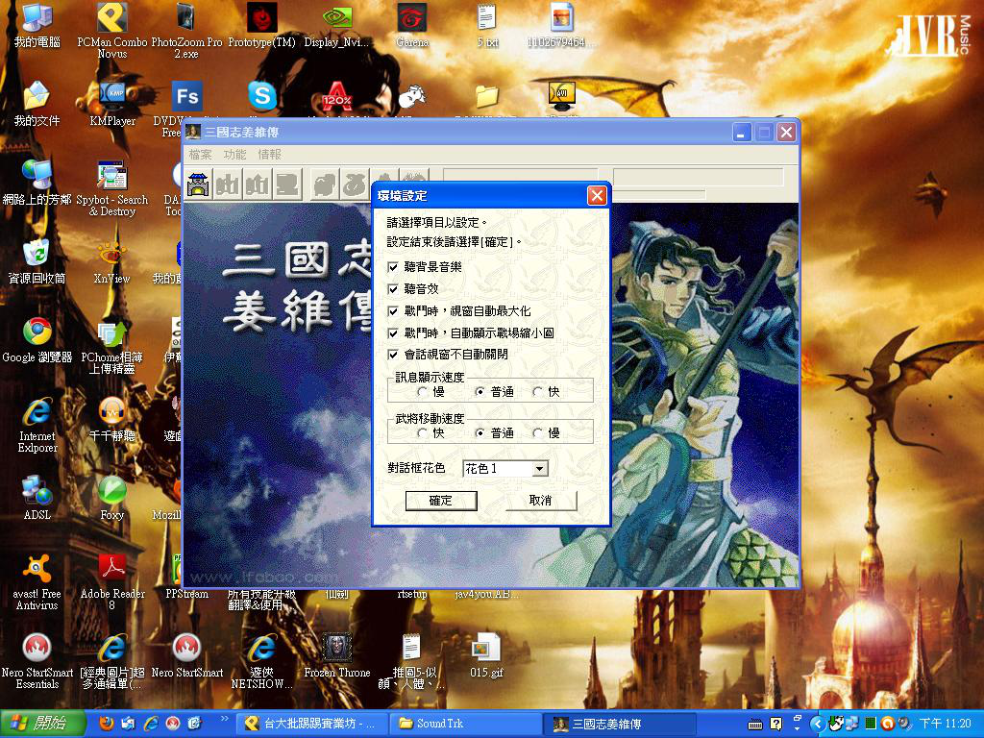The height and width of the screenshot is (738, 984).
Task: Uncheck the 聽背景音樂 checkbox
Action: click(393, 266)
